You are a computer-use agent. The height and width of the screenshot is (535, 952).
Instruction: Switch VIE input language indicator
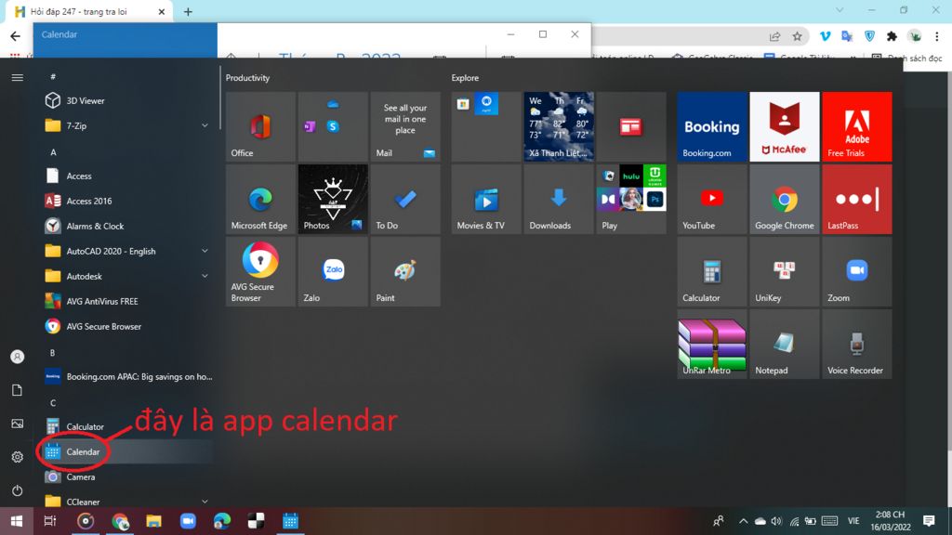853,521
